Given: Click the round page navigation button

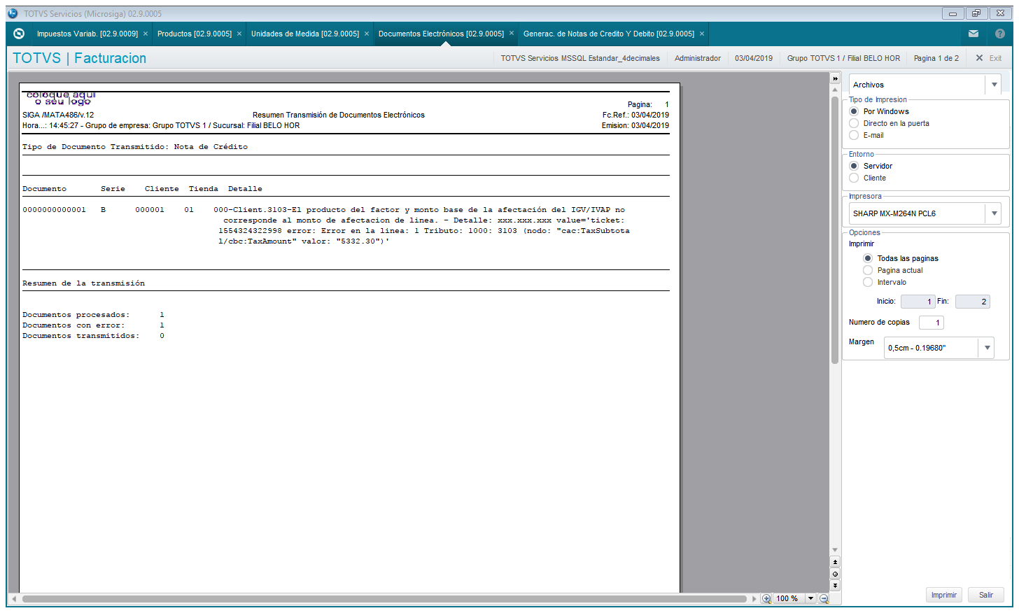Looking at the screenshot, I should pyautogui.click(x=835, y=574).
